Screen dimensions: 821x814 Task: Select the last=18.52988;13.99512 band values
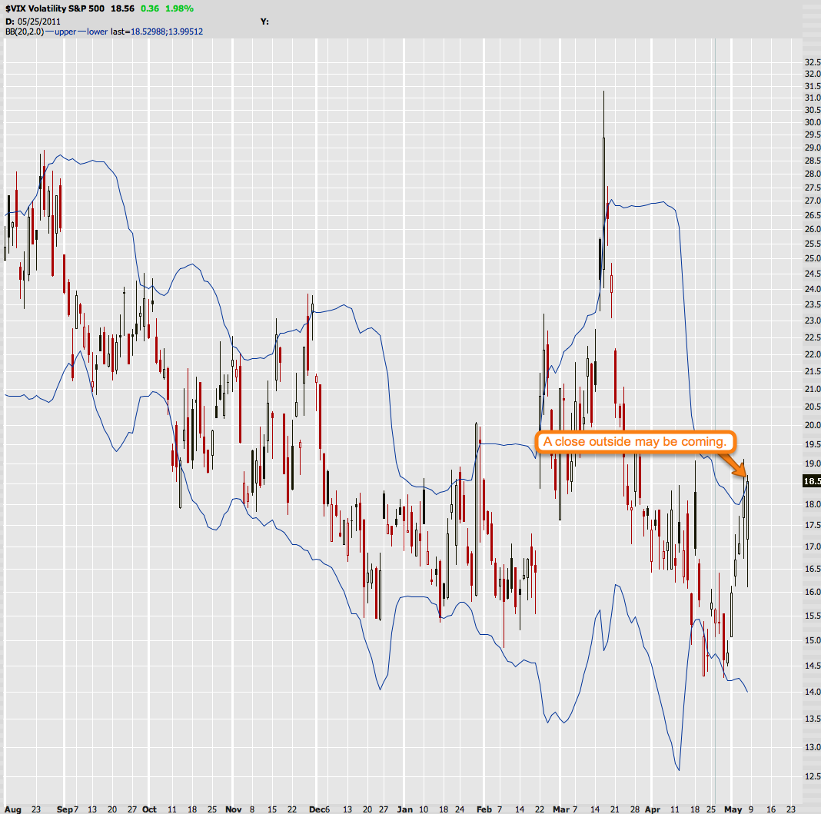pos(157,32)
